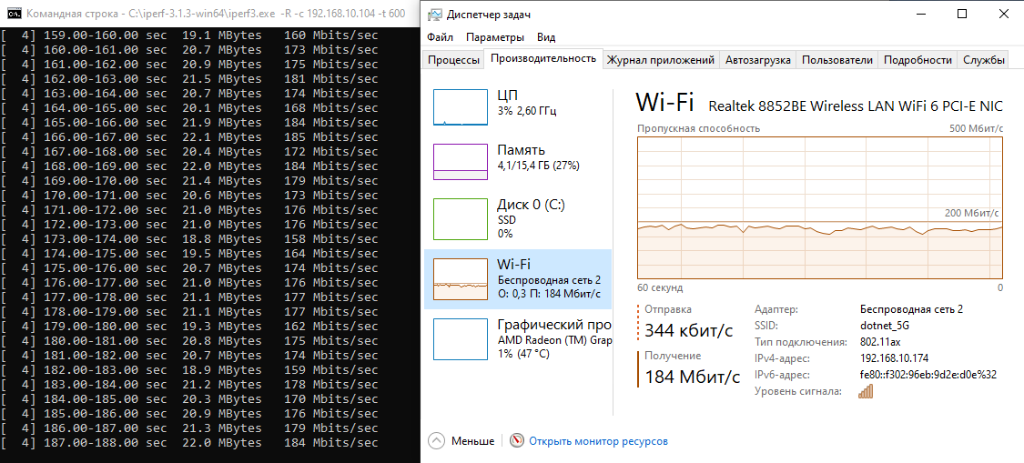Click the AMD Radeon (TM) GPU name
This screenshot has height=463, width=1024.
[553, 339]
